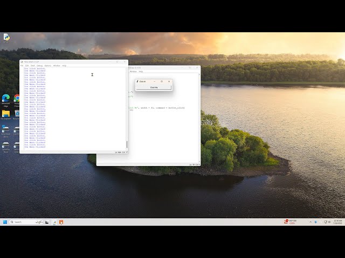Close the IDLE Shell window

[x=125, y=62]
